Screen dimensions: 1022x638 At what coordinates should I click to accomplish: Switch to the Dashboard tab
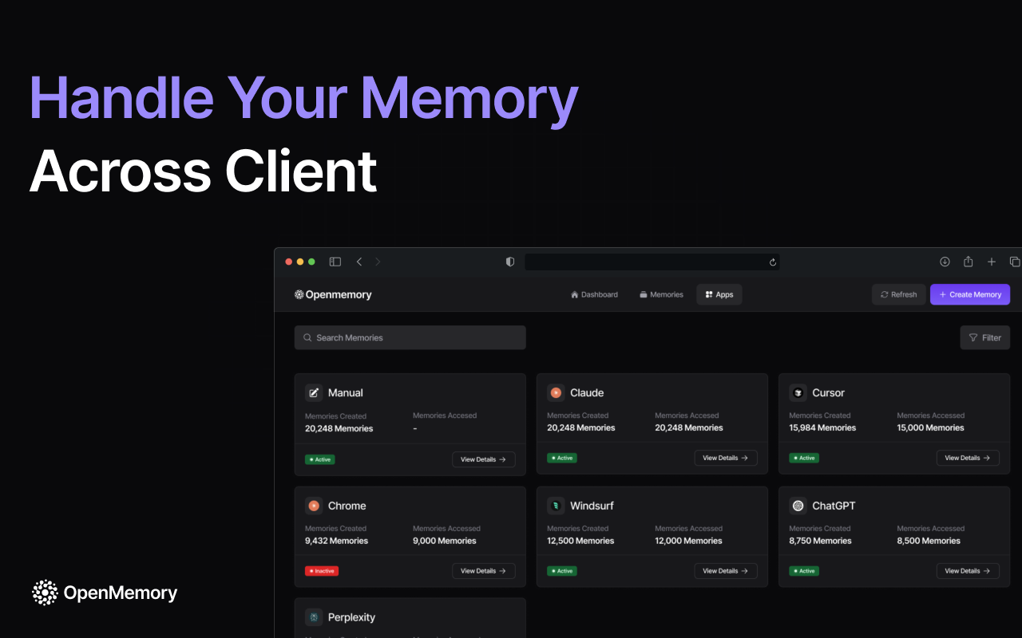594,294
